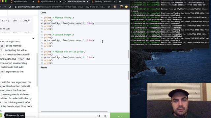The height and width of the screenshot is (118, 211).
Task: Bookmark this page with the star icon
Action: pyautogui.click(x=109, y=7)
